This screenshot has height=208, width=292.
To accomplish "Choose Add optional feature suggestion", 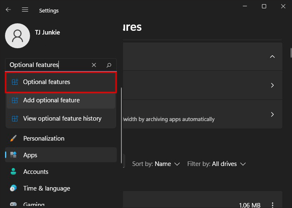I will (x=61, y=100).
